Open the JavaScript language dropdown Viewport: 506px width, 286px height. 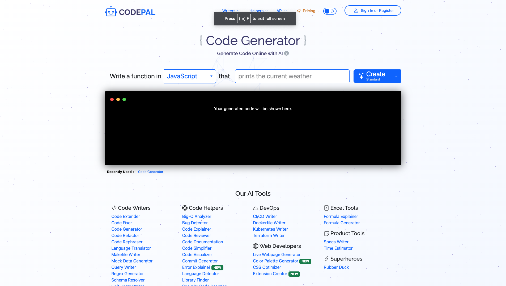tap(189, 76)
